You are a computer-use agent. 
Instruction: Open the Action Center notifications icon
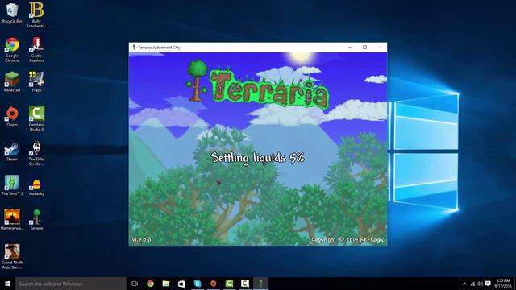pos(488,284)
